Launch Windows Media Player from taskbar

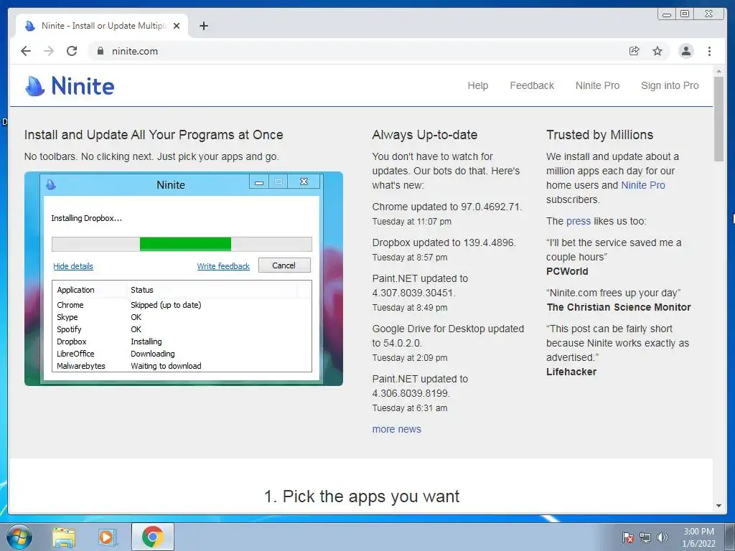click(108, 537)
